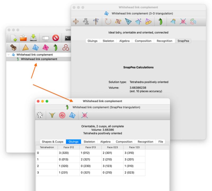Open Skeleton tab in SnapPea triangulation window
The width and height of the screenshot is (212, 191).
pos(89,142)
